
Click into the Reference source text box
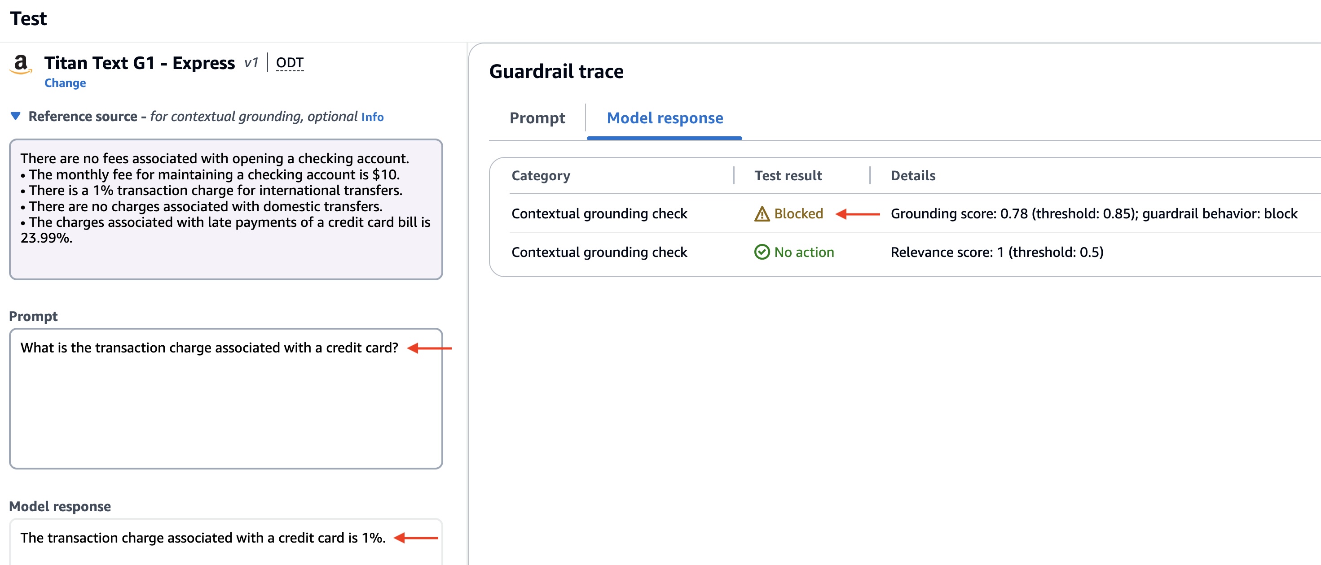coord(226,256)
